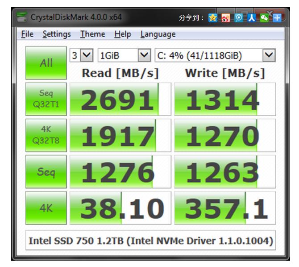
Task: Expand the test count dropdown showing 3
Action: (87, 55)
